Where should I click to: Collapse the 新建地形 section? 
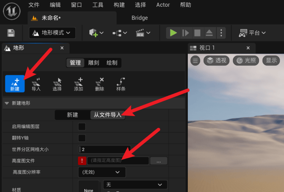tap(7, 103)
